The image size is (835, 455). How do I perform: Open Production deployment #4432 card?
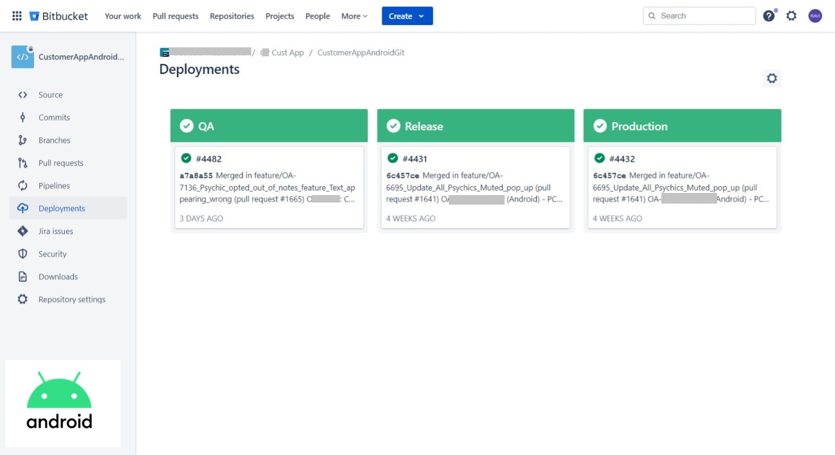coord(682,188)
